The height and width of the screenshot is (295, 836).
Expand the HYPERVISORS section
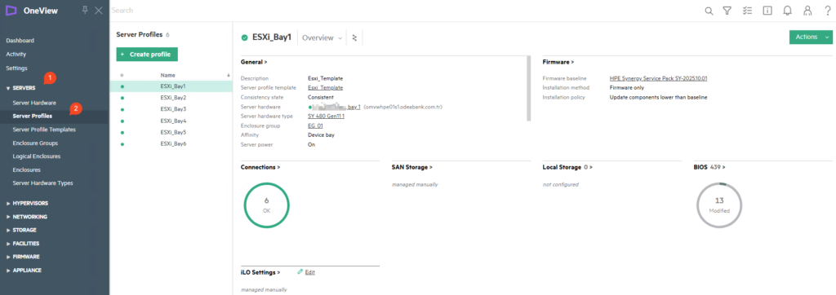27,204
